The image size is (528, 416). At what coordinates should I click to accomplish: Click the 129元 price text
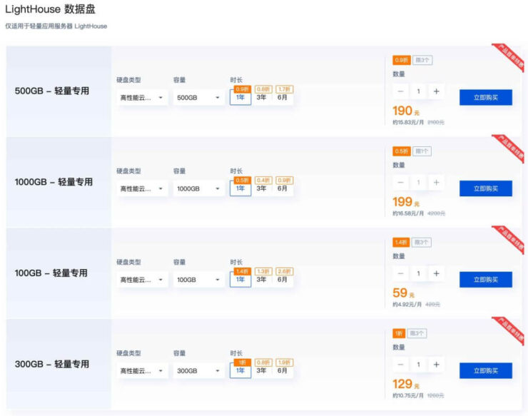coord(406,383)
